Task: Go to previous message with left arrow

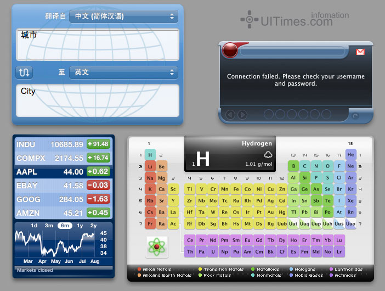Action: (x=230, y=115)
